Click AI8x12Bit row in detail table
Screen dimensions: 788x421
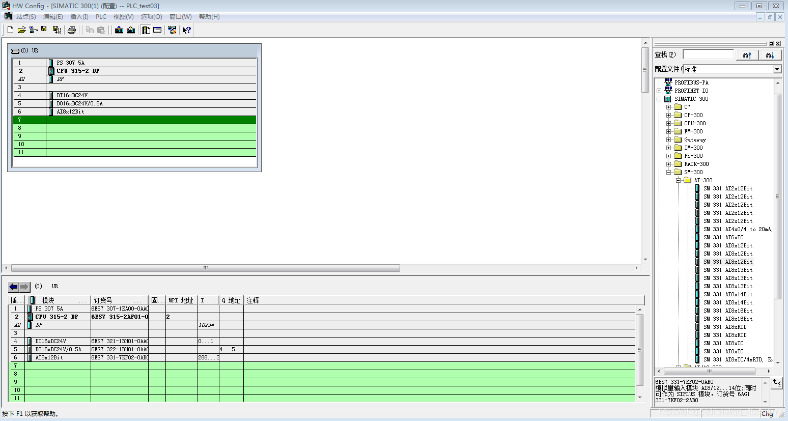(322, 357)
